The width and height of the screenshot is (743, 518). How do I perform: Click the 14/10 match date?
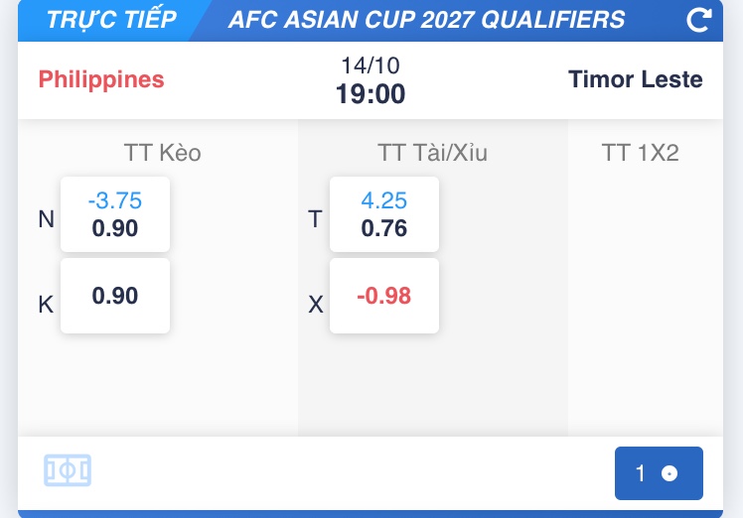tap(371, 66)
